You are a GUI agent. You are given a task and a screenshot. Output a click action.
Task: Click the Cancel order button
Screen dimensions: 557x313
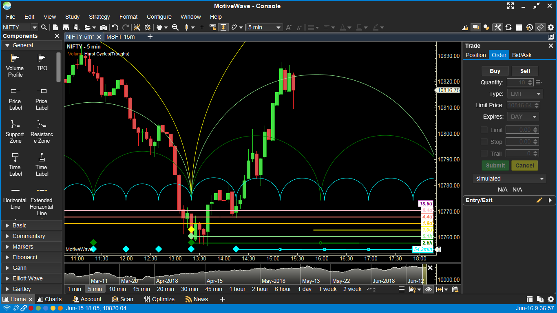525,165
